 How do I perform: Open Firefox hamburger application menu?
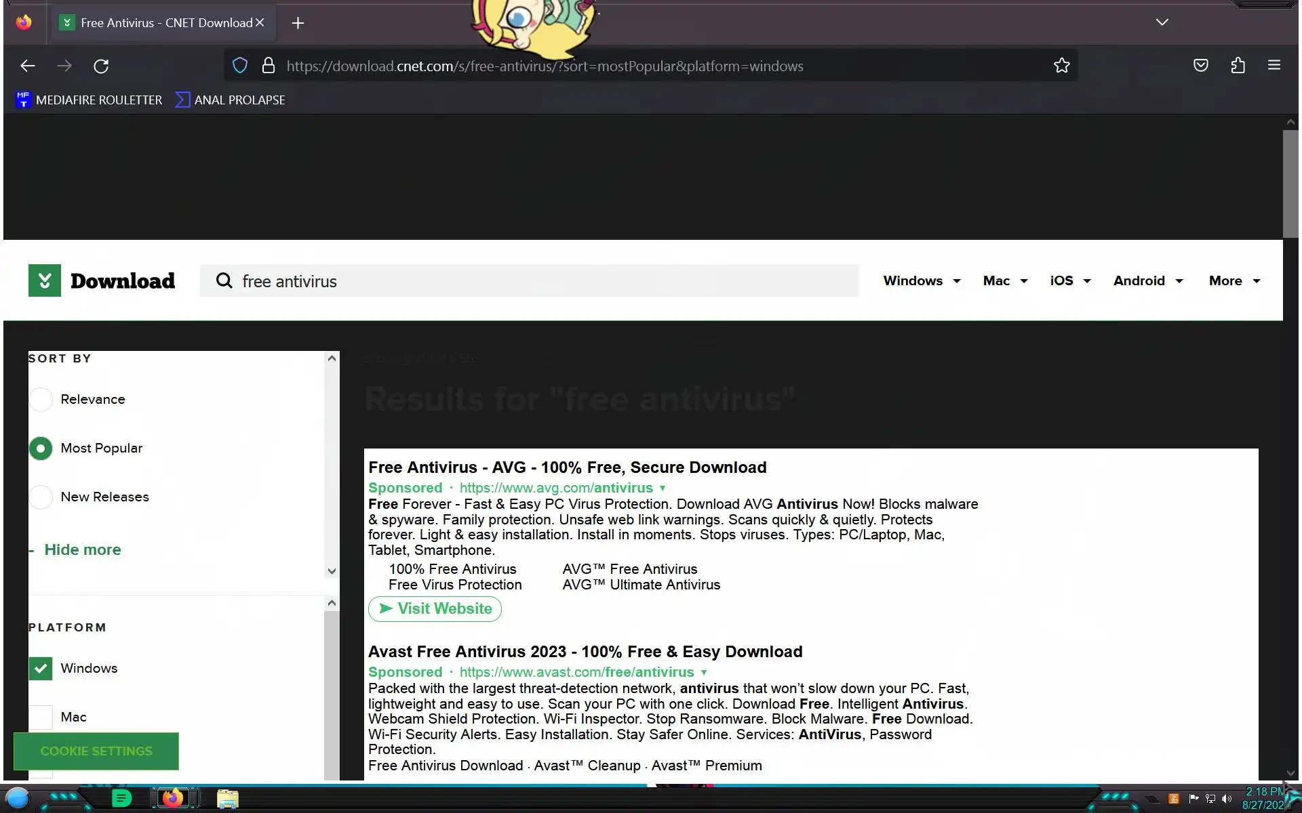tap(1274, 66)
